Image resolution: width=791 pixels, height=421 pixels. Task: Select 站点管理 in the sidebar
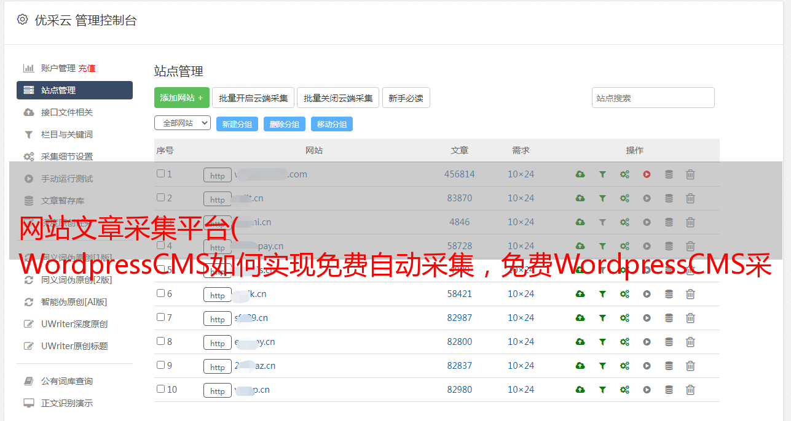click(x=74, y=90)
